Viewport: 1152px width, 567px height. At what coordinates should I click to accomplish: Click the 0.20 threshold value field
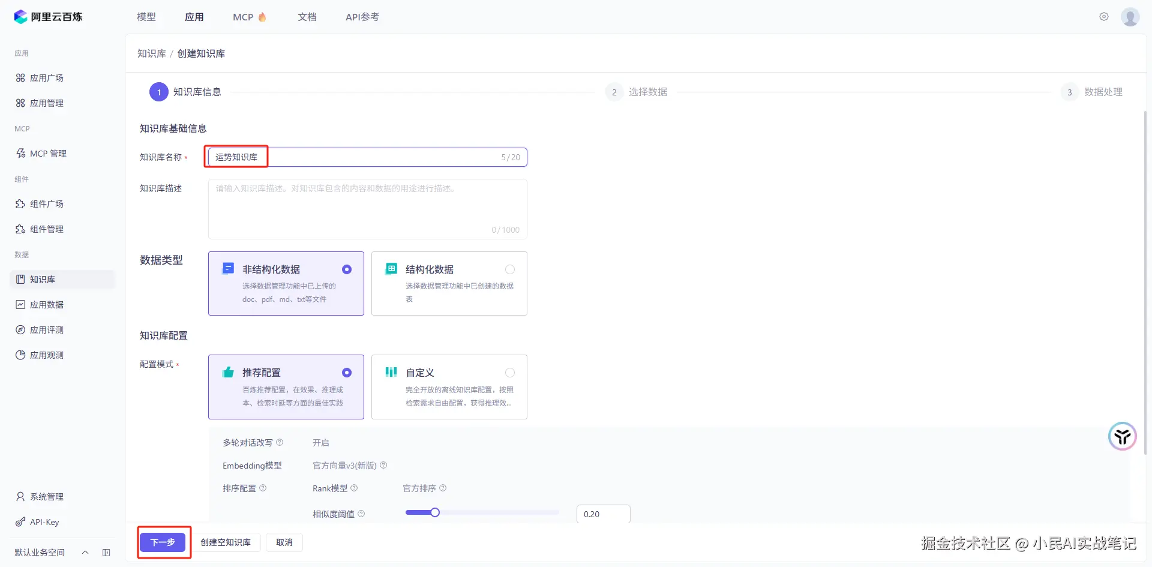604,514
